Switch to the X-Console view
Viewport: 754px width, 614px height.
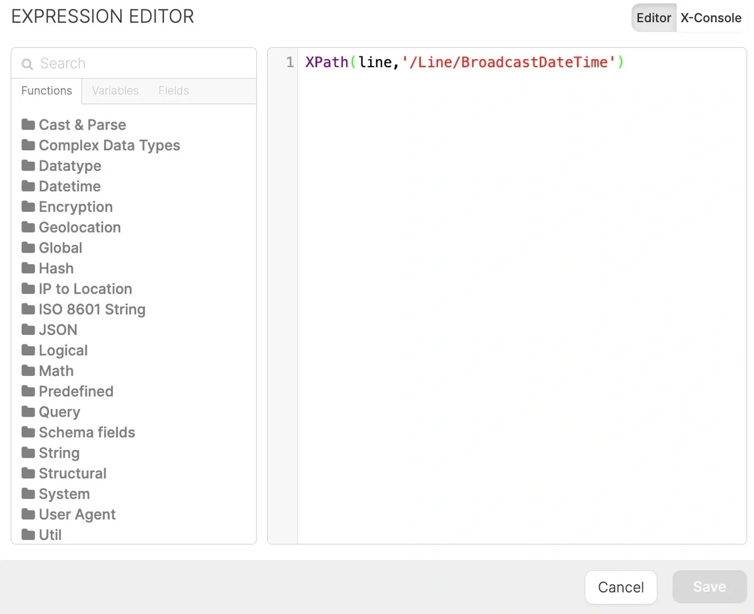click(711, 18)
